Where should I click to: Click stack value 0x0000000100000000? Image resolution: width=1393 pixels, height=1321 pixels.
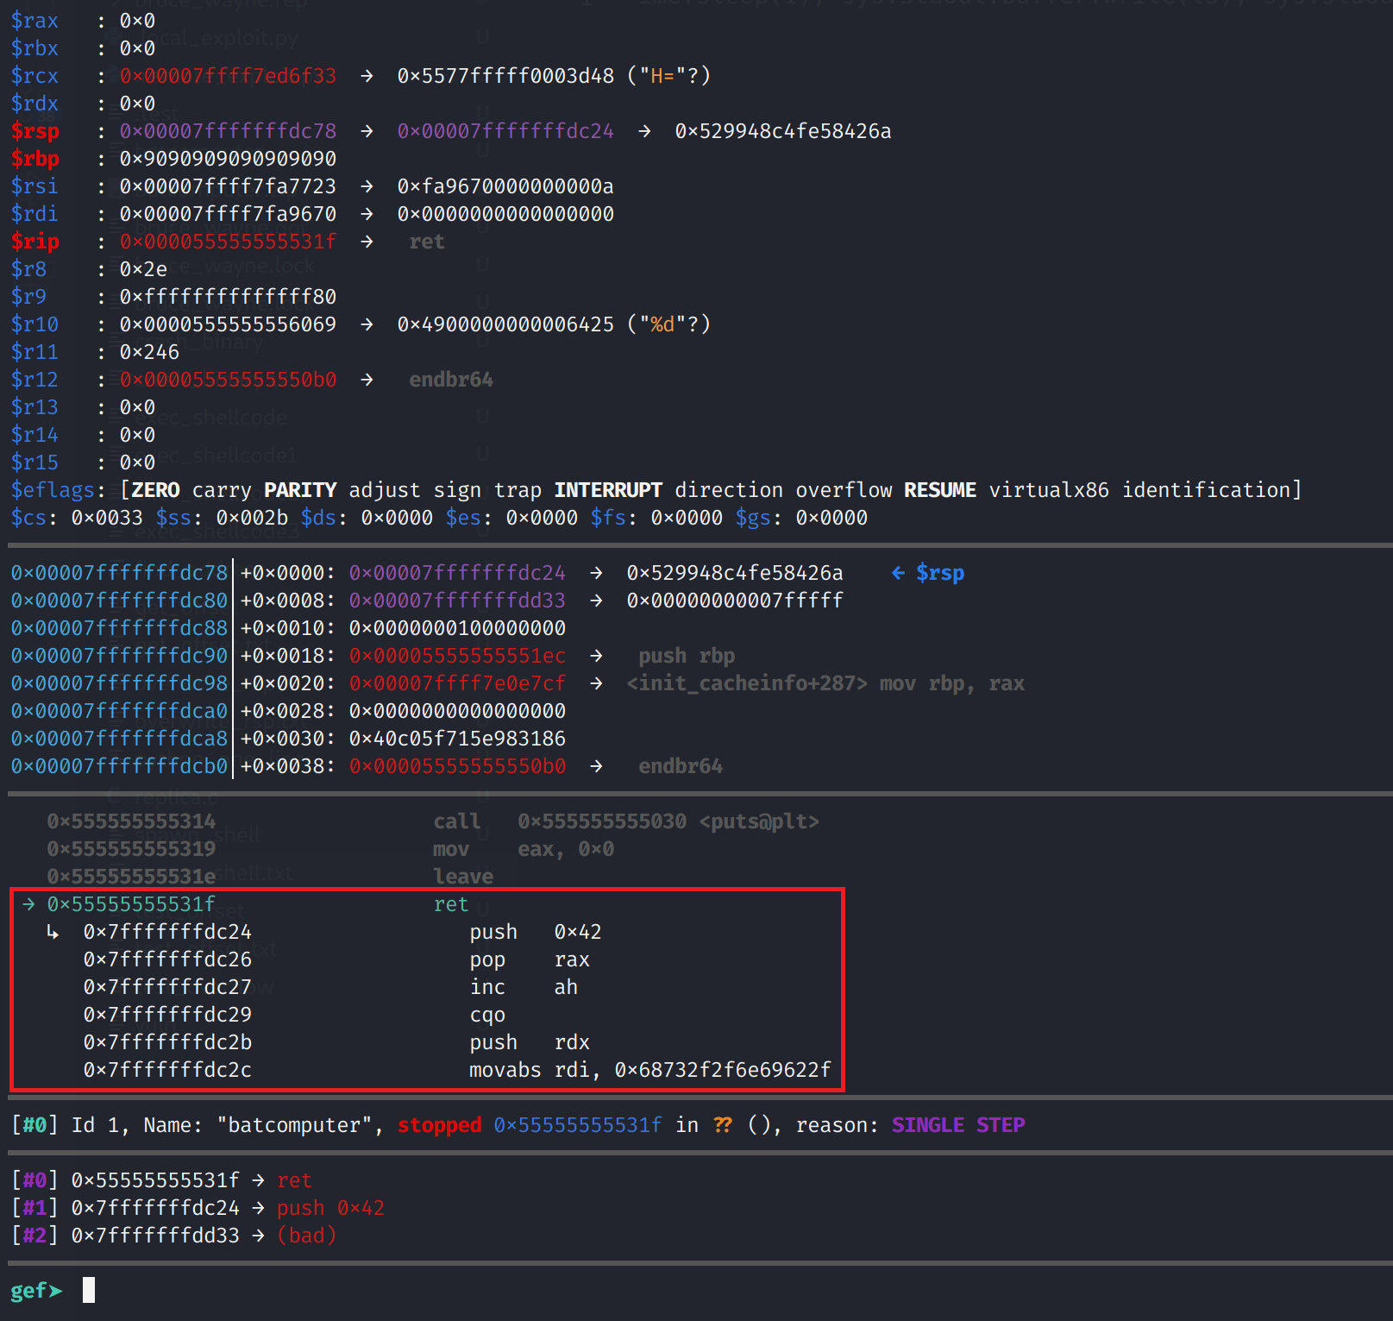coord(457,628)
